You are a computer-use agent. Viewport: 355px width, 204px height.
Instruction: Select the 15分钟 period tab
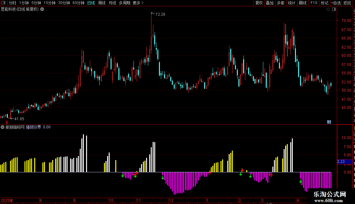tap(50, 3)
